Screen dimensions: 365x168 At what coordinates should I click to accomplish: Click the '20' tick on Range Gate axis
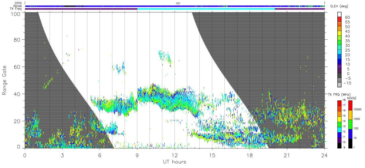pyautogui.click(x=17, y=121)
